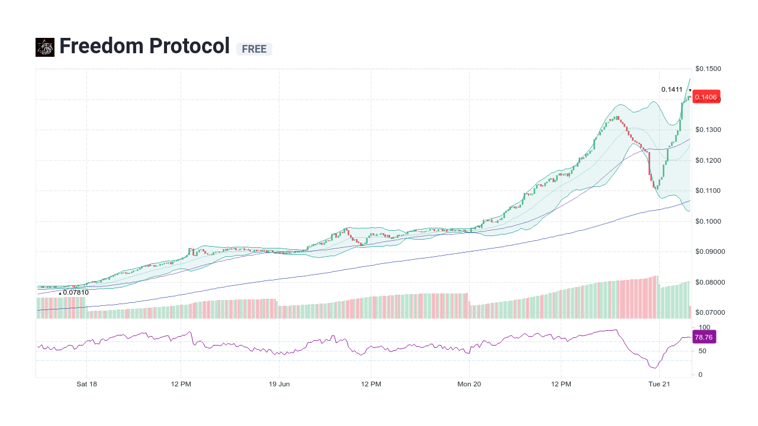Screen dimensions: 758x426
Task: Click the purple RSI value badge 78.76
Action: coord(704,337)
